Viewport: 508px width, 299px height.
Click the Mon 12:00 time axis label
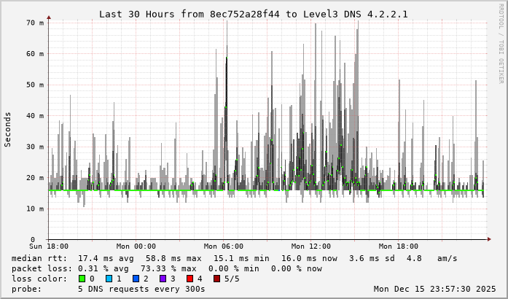(x=311, y=247)
